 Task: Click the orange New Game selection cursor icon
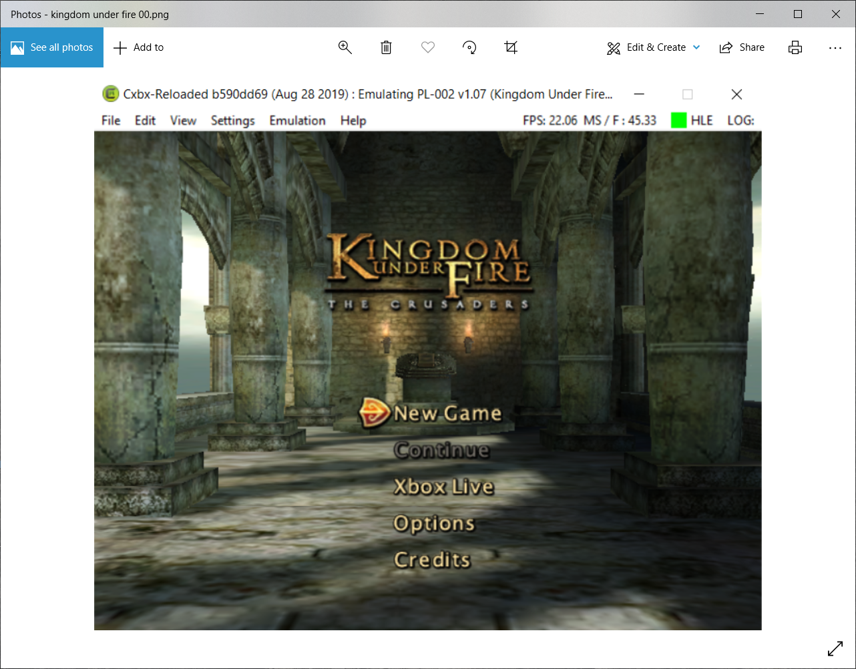point(375,413)
